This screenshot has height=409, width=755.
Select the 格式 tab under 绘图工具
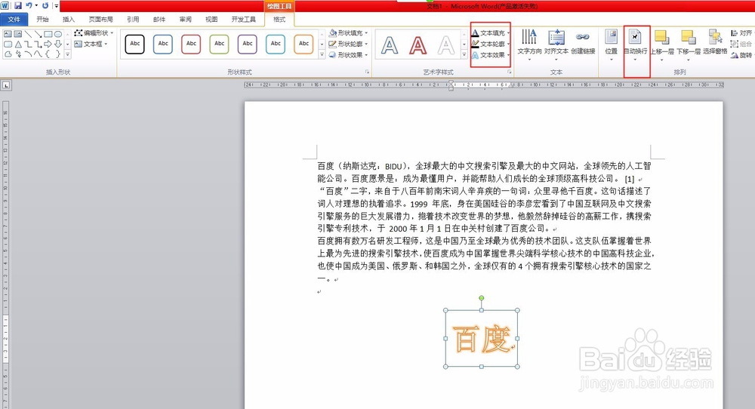279,20
